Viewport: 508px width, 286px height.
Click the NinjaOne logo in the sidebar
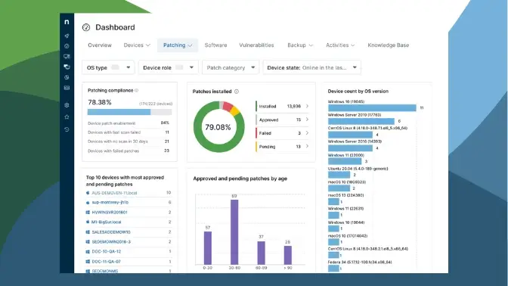pos(67,22)
